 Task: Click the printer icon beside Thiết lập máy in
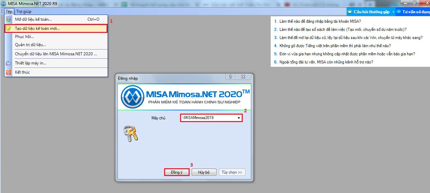[x=9, y=63]
